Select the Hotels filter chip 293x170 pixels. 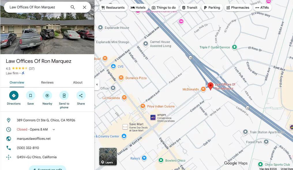(138, 8)
